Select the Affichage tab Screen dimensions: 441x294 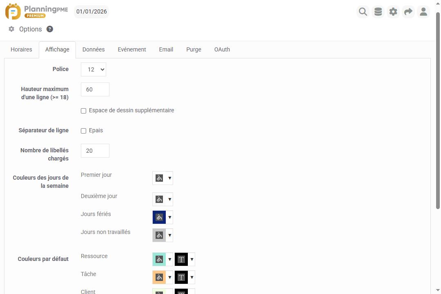coord(58,49)
